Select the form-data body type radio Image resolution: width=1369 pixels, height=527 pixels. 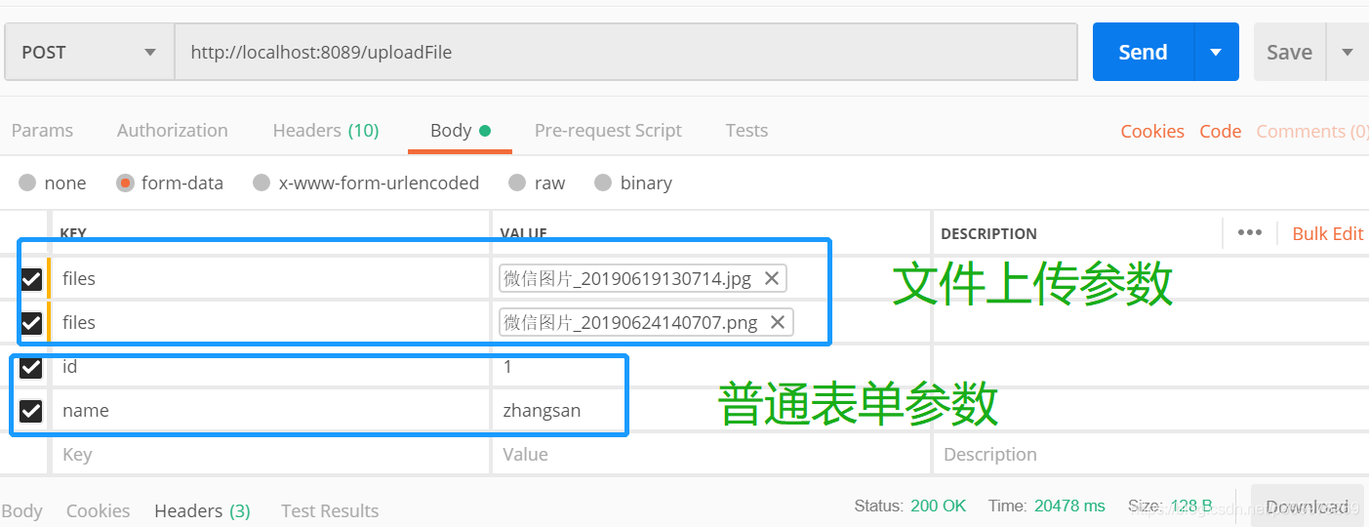click(x=125, y=182)
